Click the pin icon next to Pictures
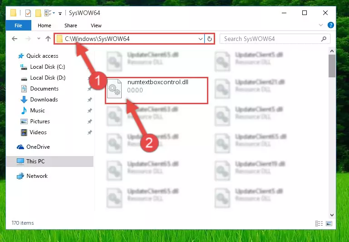Screen dimensions: 349x242 tap(89, 121)
